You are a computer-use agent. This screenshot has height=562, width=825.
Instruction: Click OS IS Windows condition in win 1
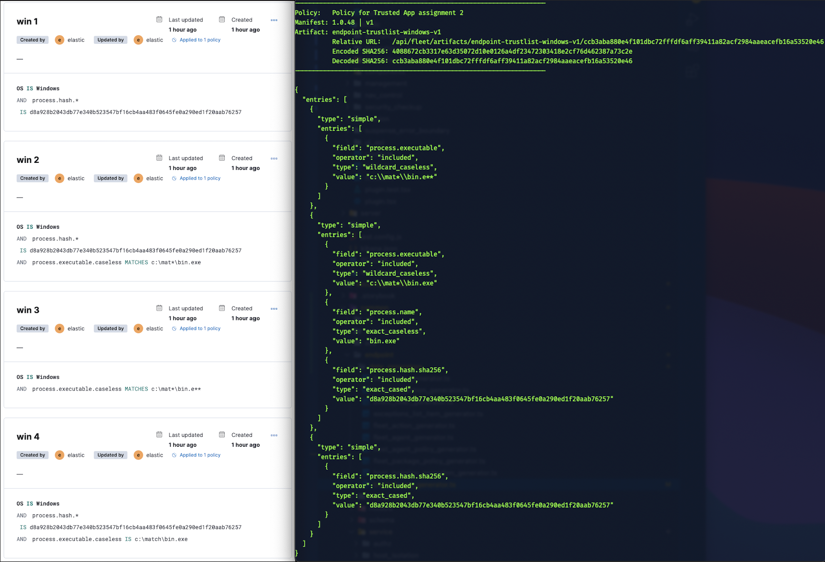click(x=38, y=89)
